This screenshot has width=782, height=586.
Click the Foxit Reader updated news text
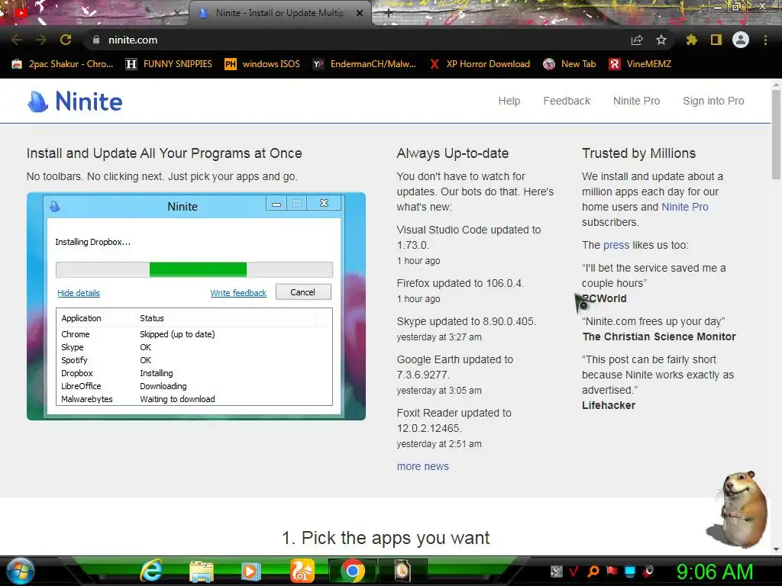point(454,420)
